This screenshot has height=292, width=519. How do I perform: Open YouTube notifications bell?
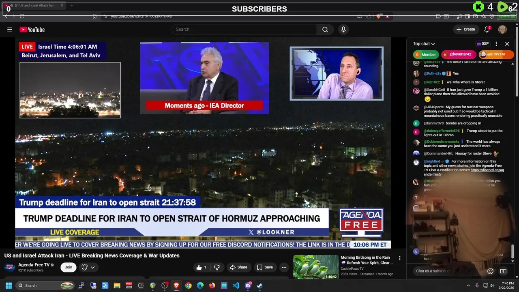pyautogui.click(x=487, y=29)
